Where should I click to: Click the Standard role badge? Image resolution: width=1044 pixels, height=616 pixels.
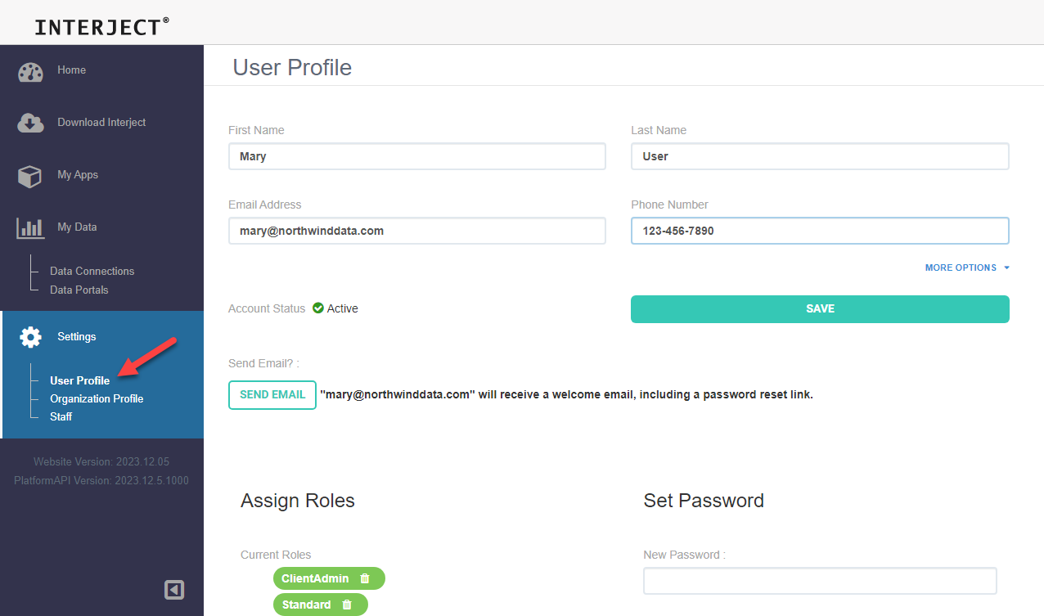pos(321,605)
